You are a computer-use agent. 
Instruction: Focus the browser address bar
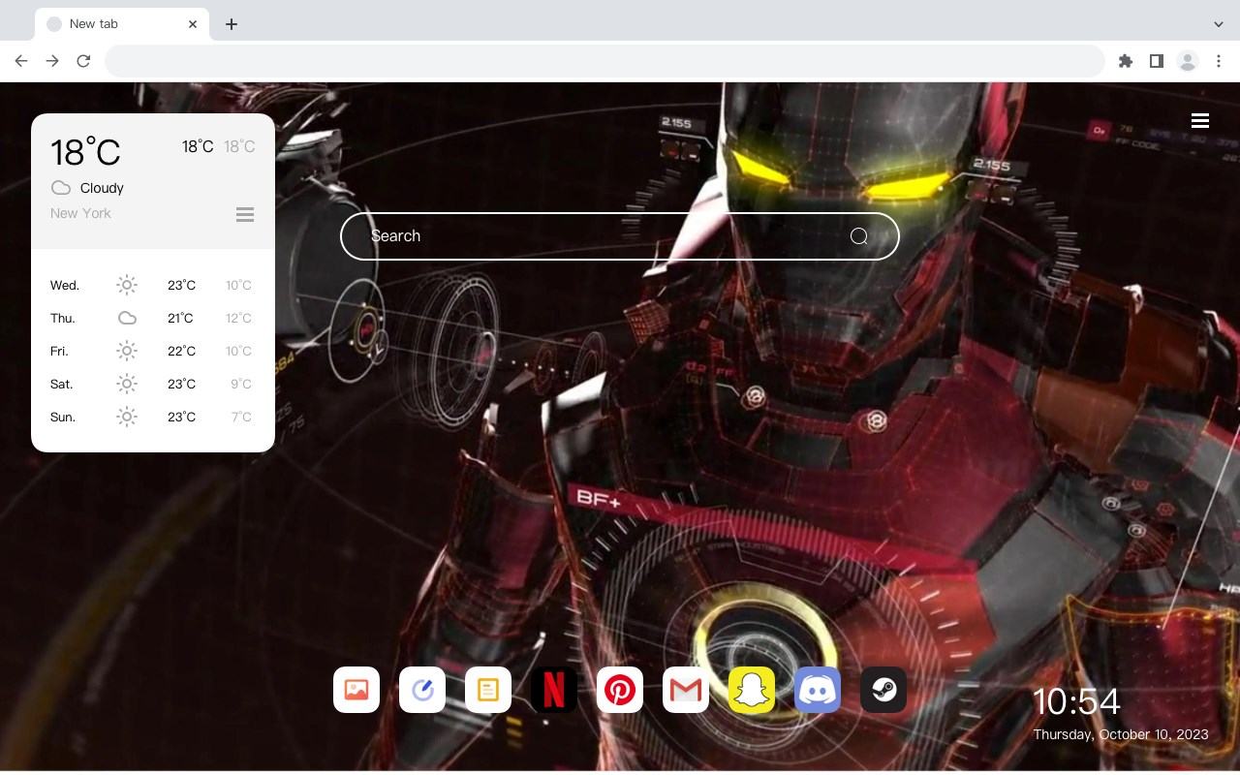click(604, 61)
